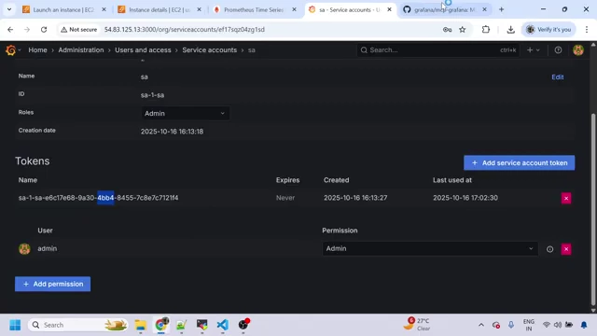Switch to Prometheus Time Series tab
Screen dimensions: 597x336
[255, 10]
